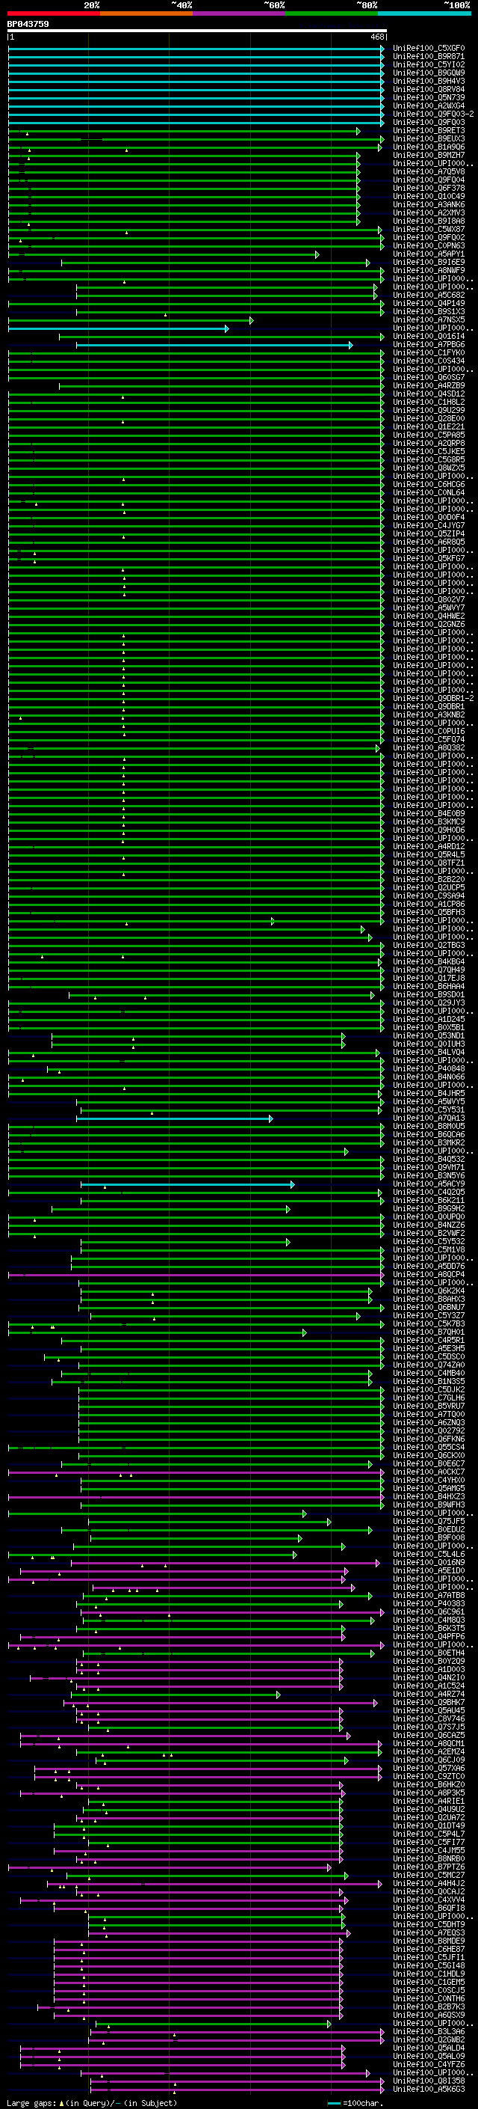Select UniRef100_C5Y3Z7 label
This screenshot has width=478, height=2109.
tap(429, 1316)
